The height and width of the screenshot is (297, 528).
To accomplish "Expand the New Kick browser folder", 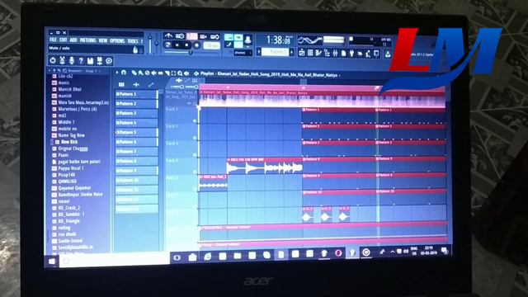I will tap(69, 142).
